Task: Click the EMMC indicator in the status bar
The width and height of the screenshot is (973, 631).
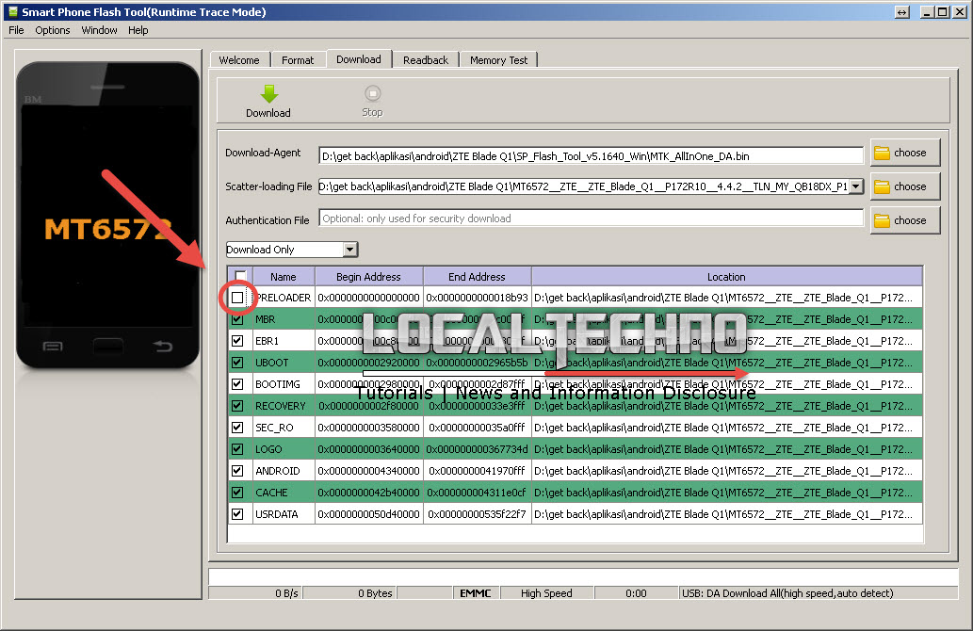Action: 475,592
